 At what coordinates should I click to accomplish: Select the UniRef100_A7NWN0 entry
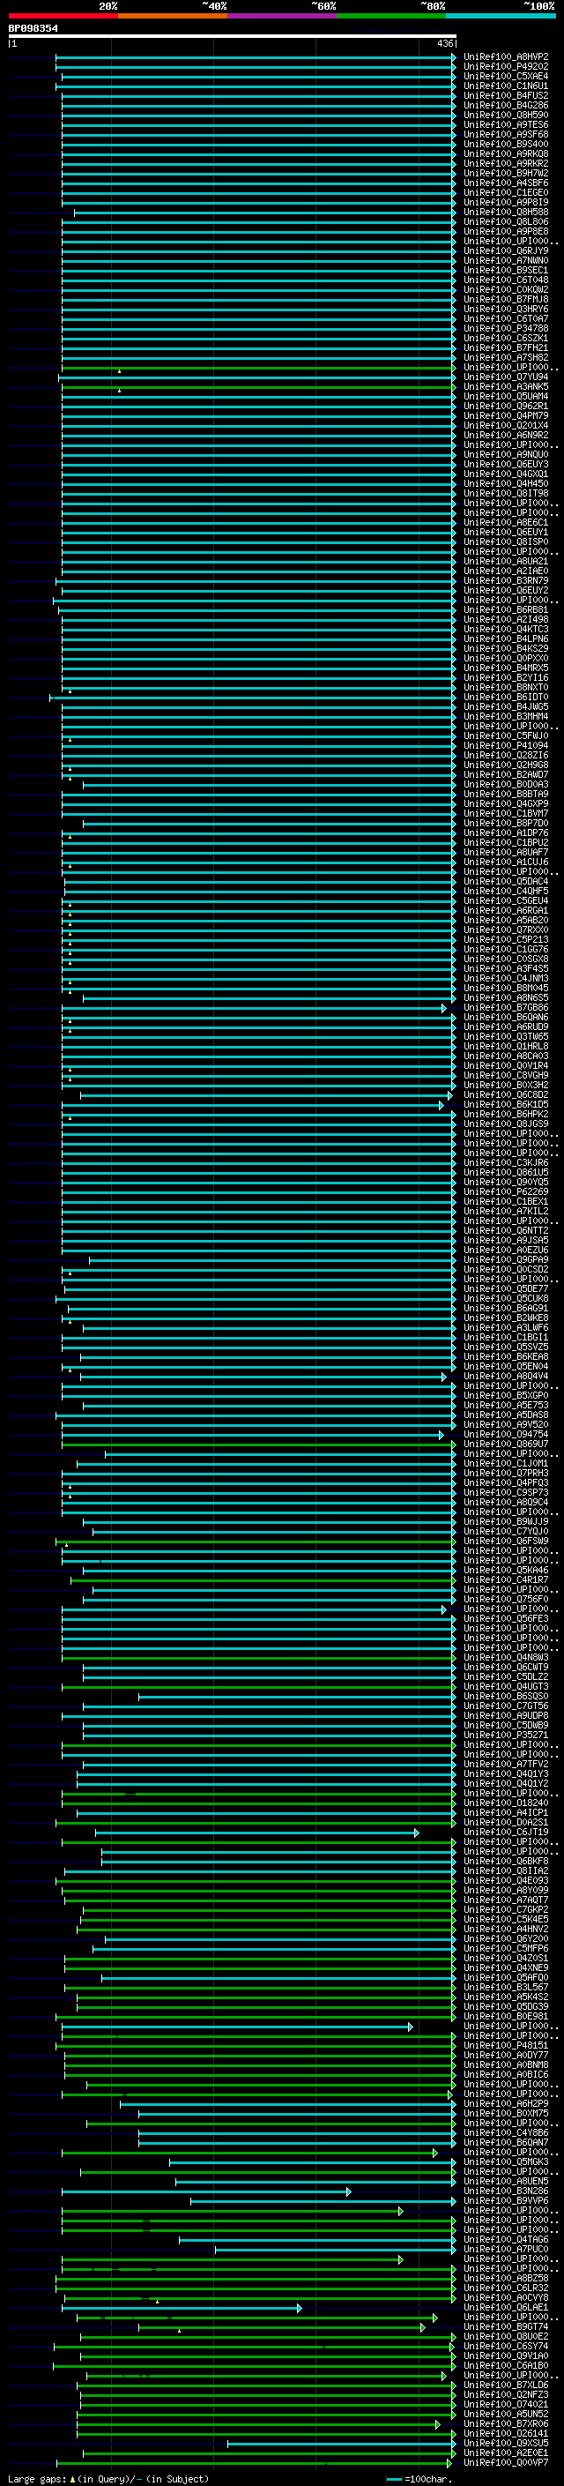tap(505, 260)
